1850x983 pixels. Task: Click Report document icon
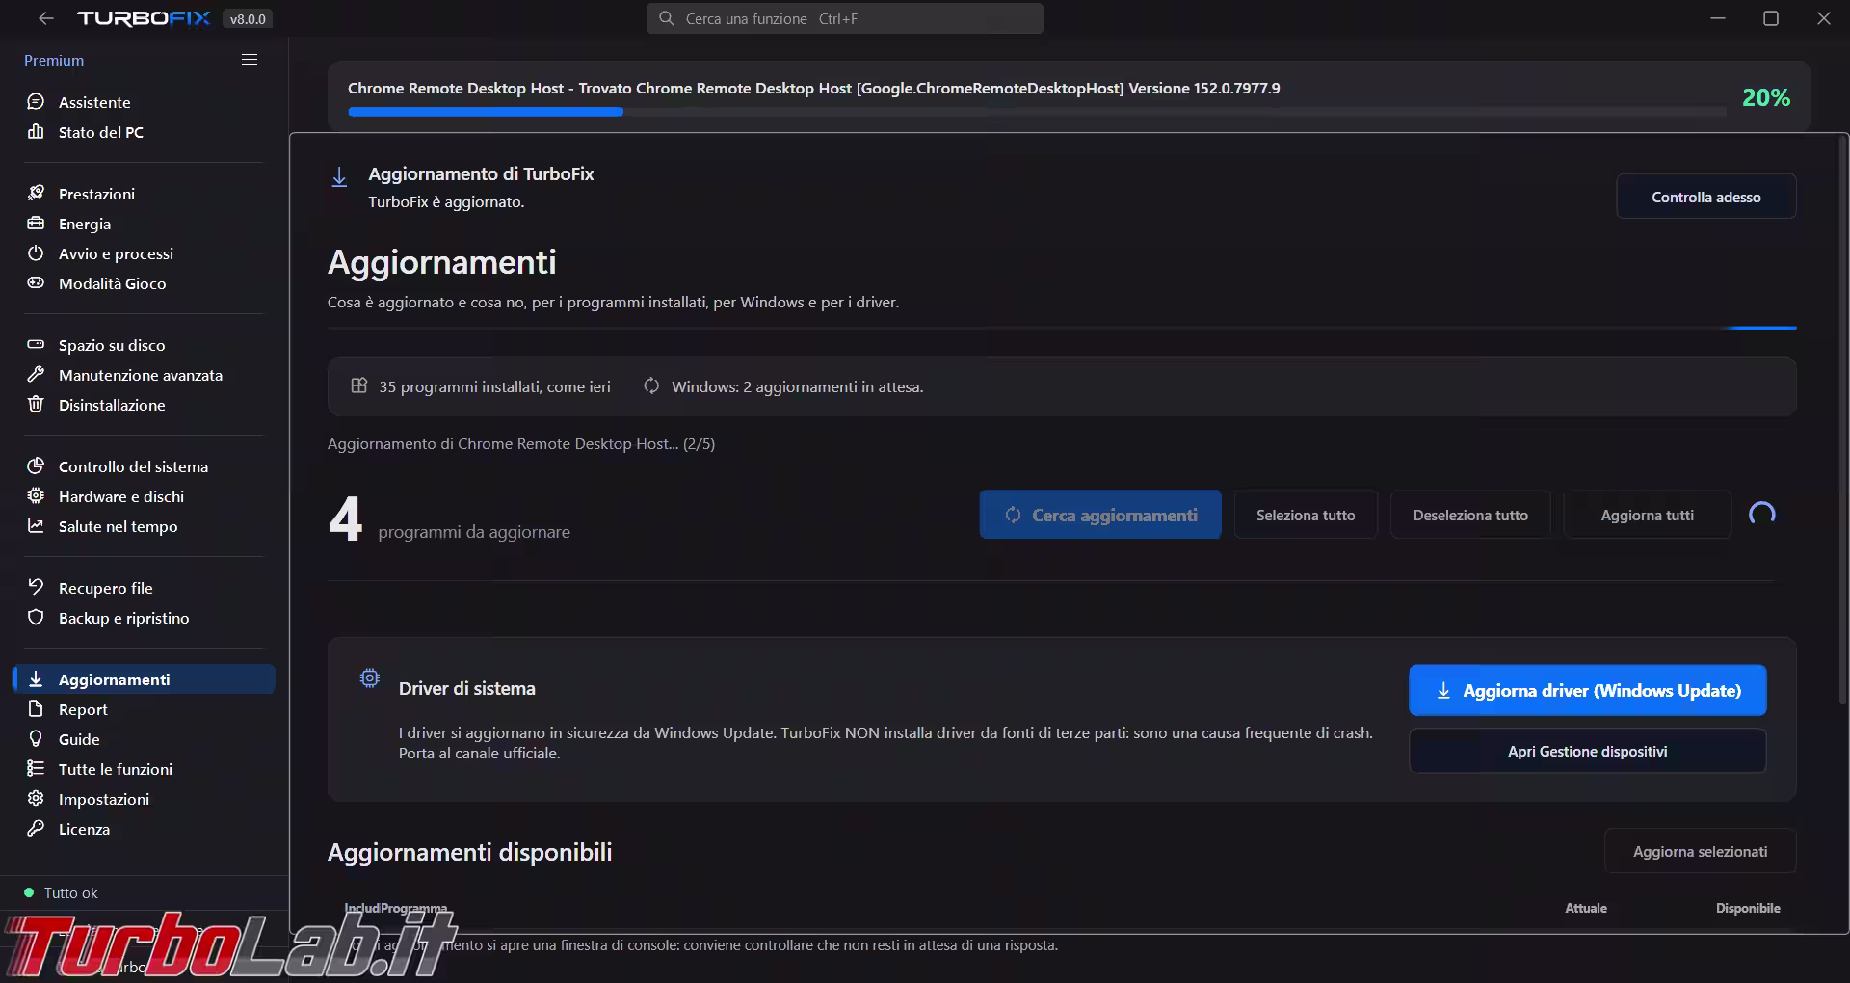point(36,709)
